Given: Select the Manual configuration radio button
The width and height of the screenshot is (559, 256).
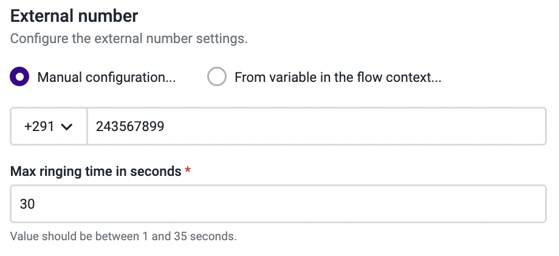Looking at the screenshot, I should tap(20, 78).
